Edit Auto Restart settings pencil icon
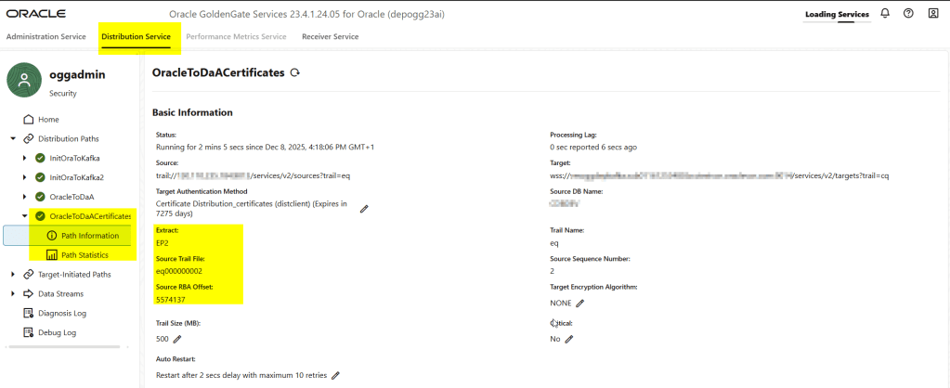The width and height of the screenshot is (950, 388). click(x=336, y=375)
